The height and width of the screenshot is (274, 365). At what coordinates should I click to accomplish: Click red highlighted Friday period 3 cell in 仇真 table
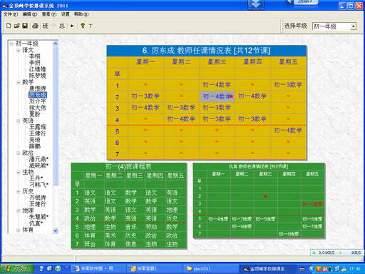pyautogui.click(x=312, y=204)
